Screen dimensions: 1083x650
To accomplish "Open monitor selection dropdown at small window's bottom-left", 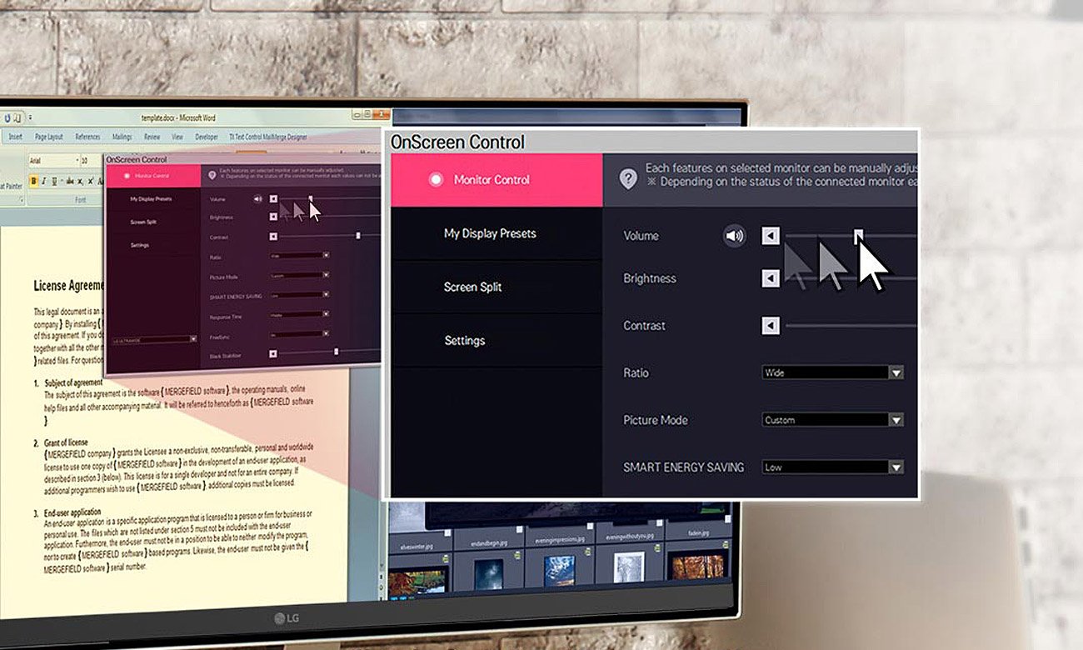I will pyautogui.click(x=154, y=339).
